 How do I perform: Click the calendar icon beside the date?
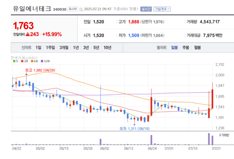tap(81, 9)
